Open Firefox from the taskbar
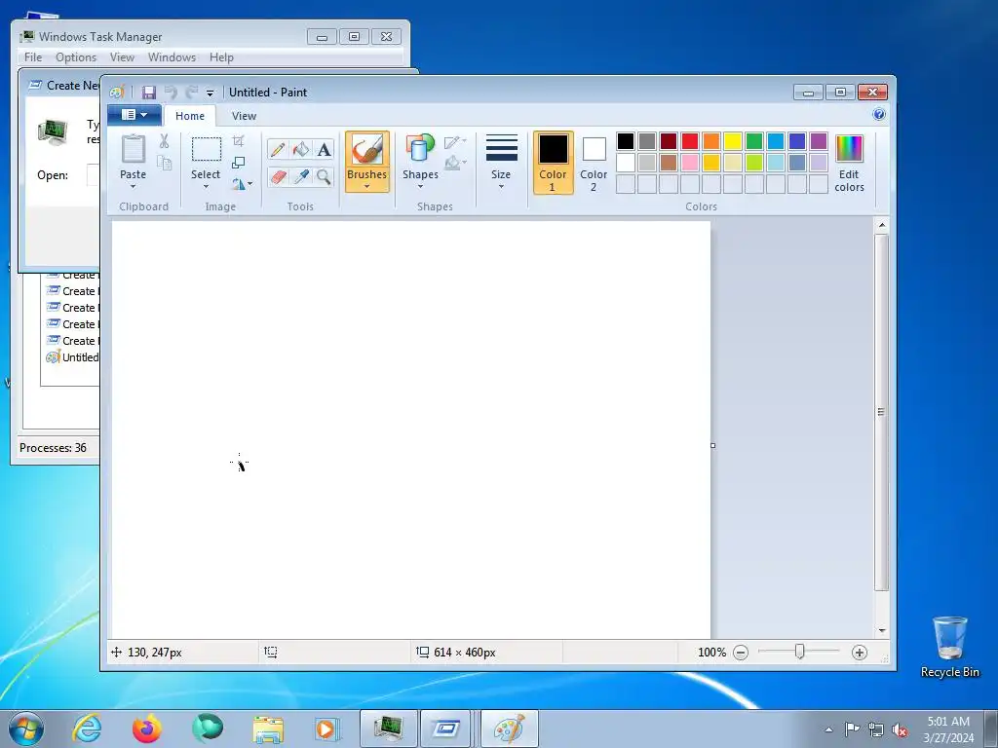 click(x=146, y=729)
